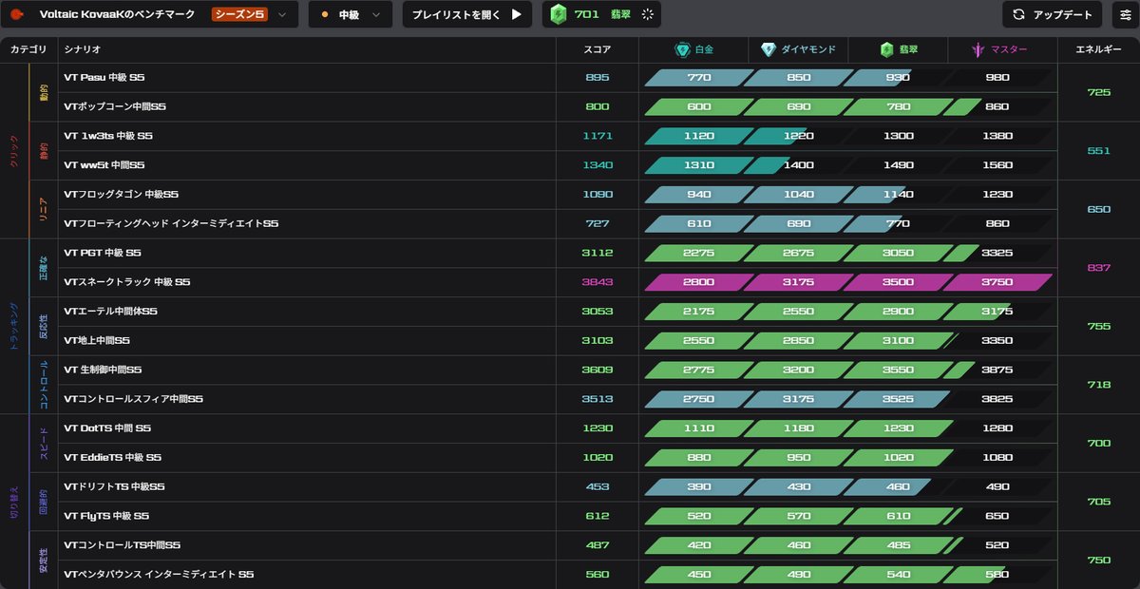Open the Voltaic KovaaK benchmark season dropdown

(x=151, y=14)
